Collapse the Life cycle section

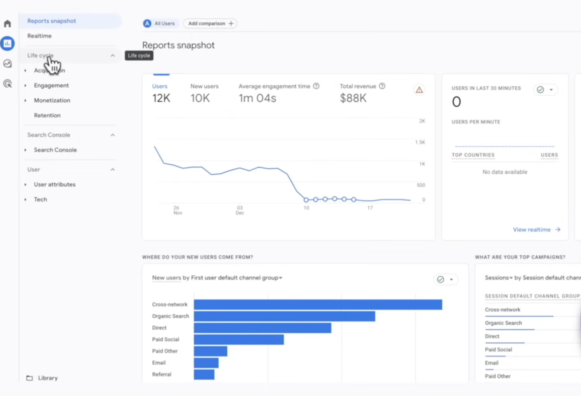tap(113, 56)
